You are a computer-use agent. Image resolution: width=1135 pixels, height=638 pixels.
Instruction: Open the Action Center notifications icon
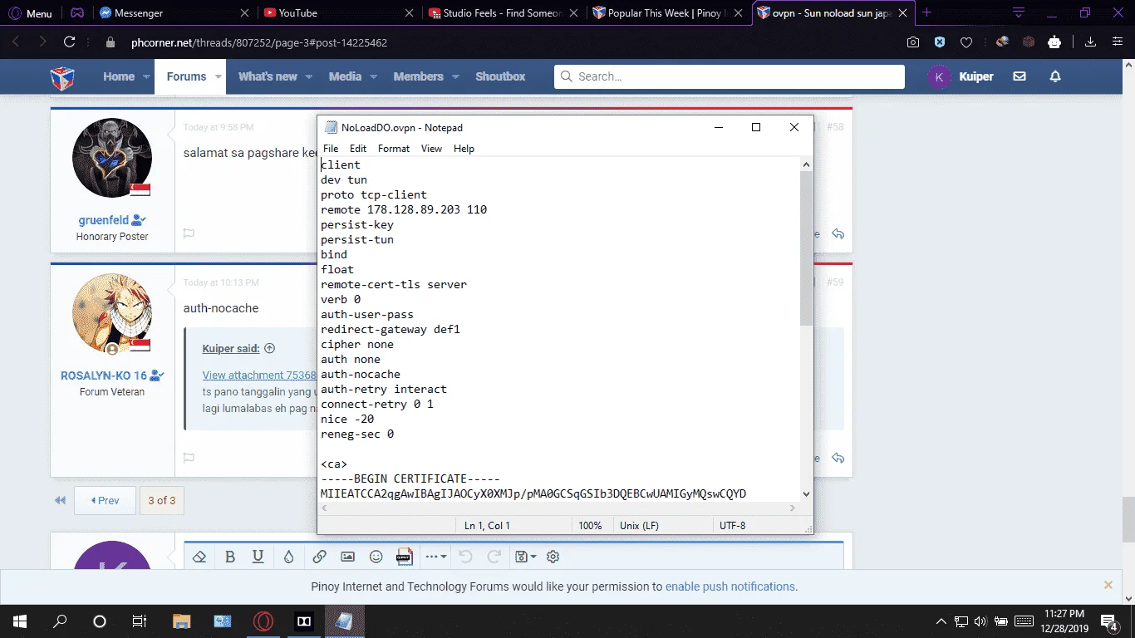click(x=1109, y=621)
